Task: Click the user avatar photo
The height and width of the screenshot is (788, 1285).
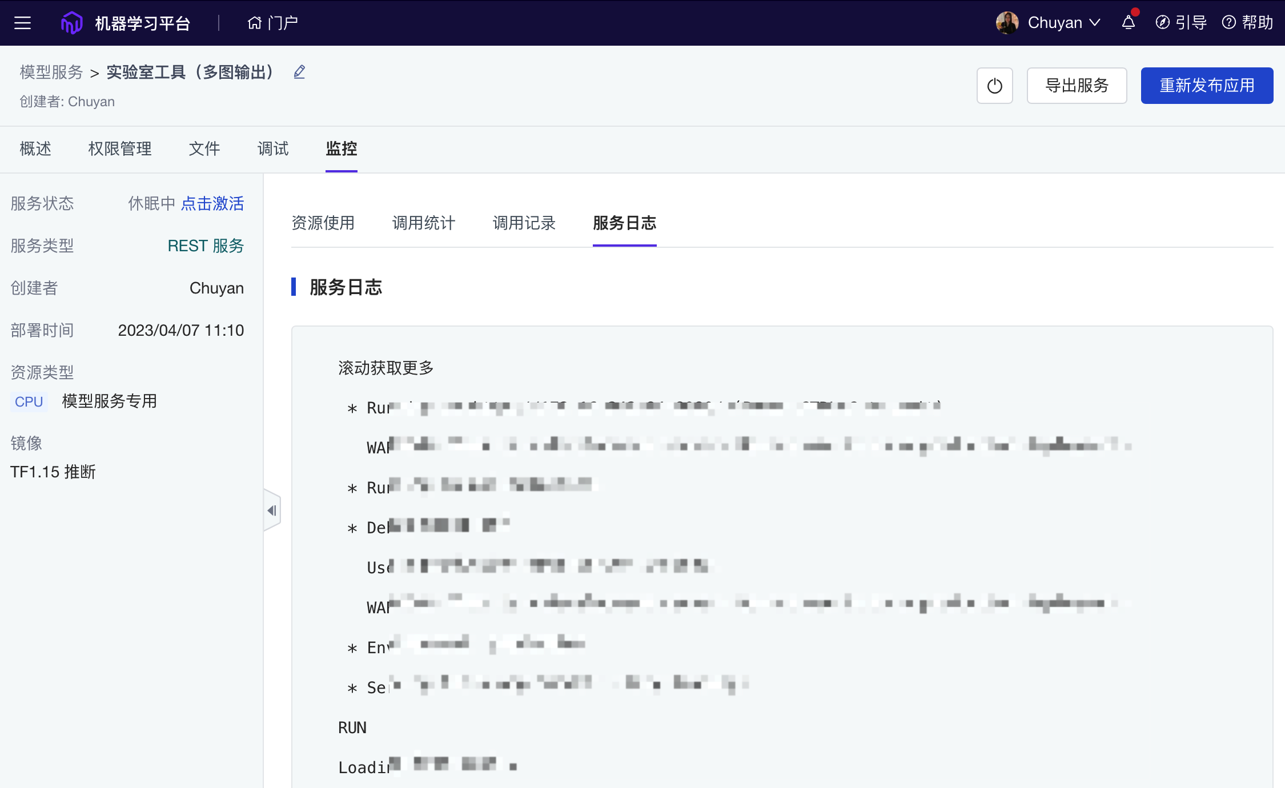Action: 1007,23
